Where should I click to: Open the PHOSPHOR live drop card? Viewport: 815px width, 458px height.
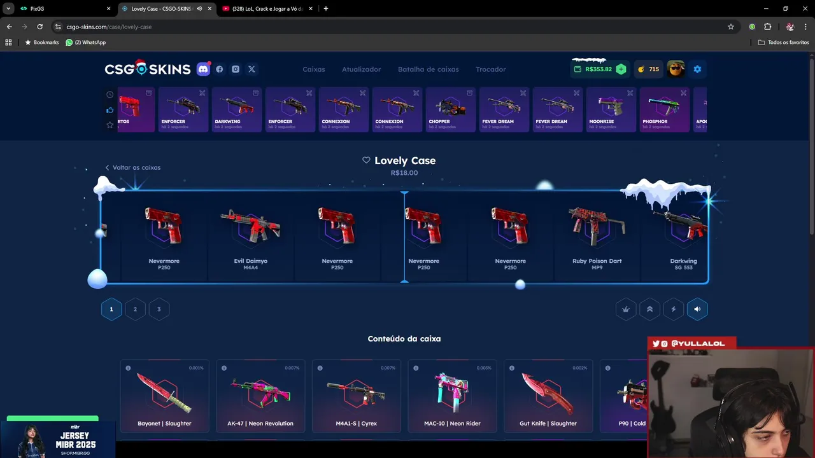click(x=663, y=109)
